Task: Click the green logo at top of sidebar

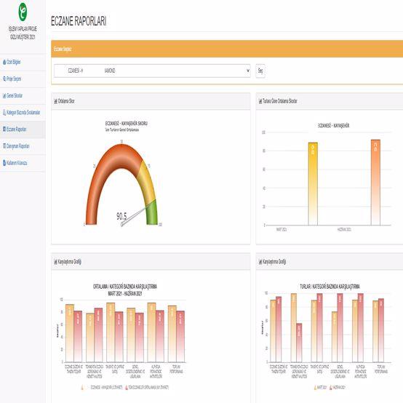Action: pyautogui.click(x=23, y=12)
